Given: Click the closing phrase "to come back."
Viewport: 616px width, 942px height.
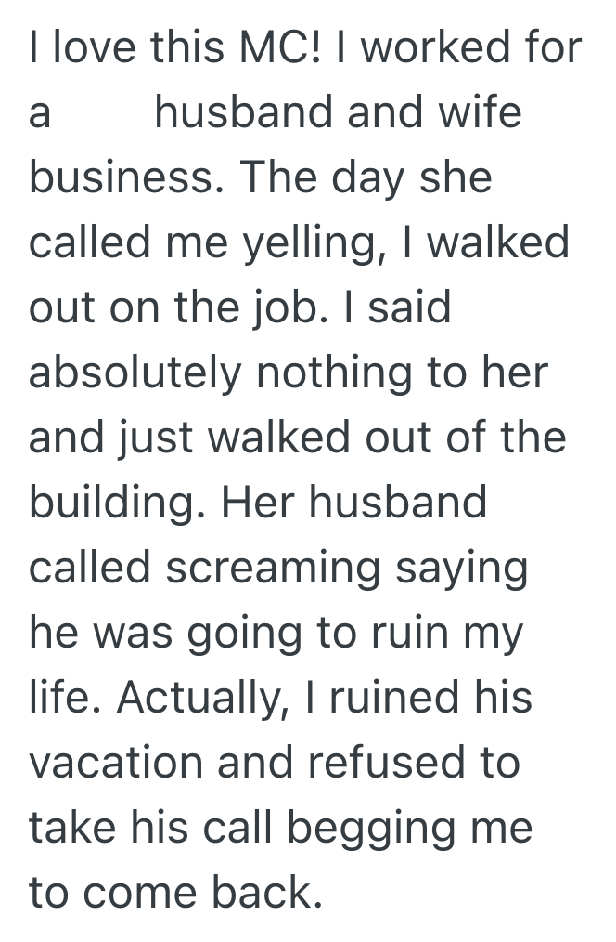Looking at the screenshot, I should click(175, 894).
